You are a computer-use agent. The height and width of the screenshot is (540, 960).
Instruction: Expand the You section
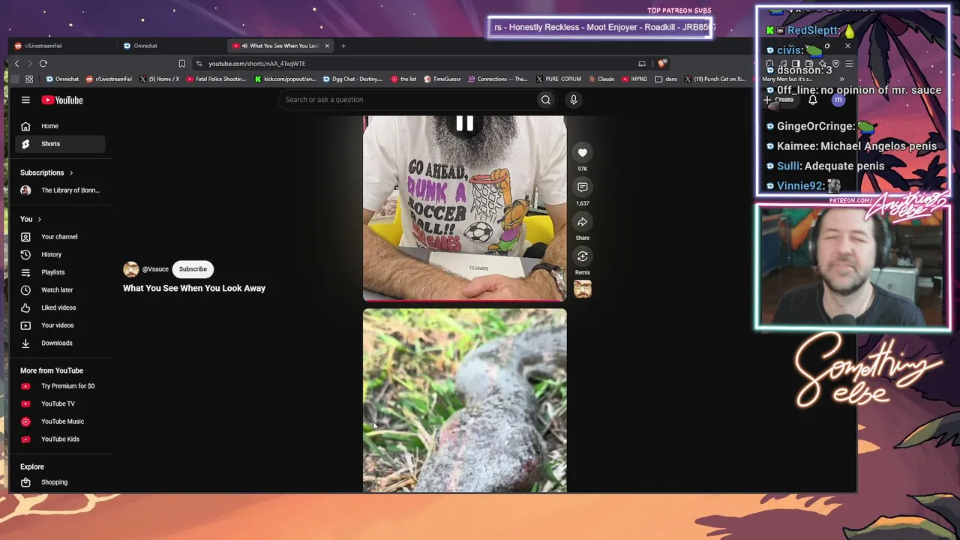tap(31, 219)
